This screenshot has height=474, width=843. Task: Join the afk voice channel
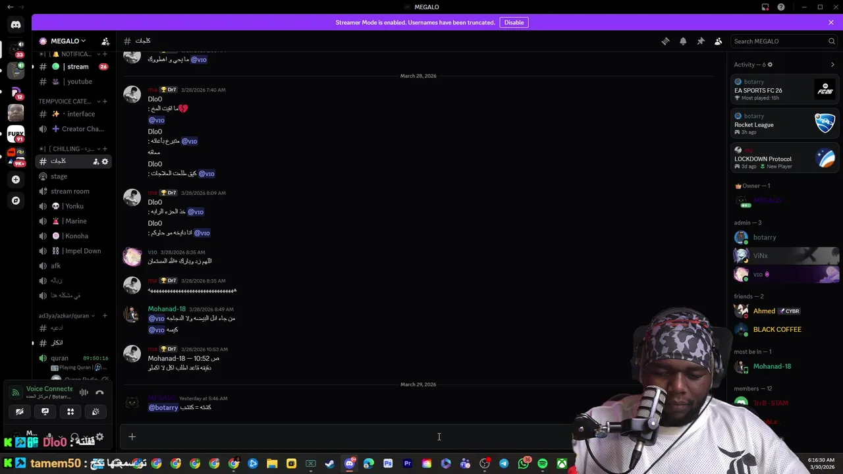pos(73,266)
